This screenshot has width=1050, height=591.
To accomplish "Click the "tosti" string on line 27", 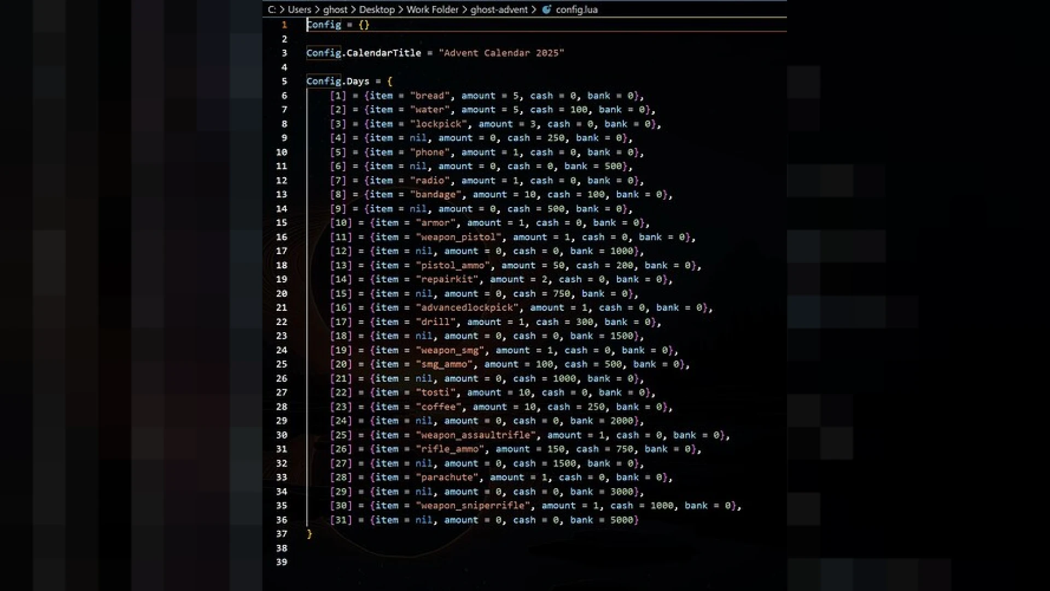I will click(435, 392).
